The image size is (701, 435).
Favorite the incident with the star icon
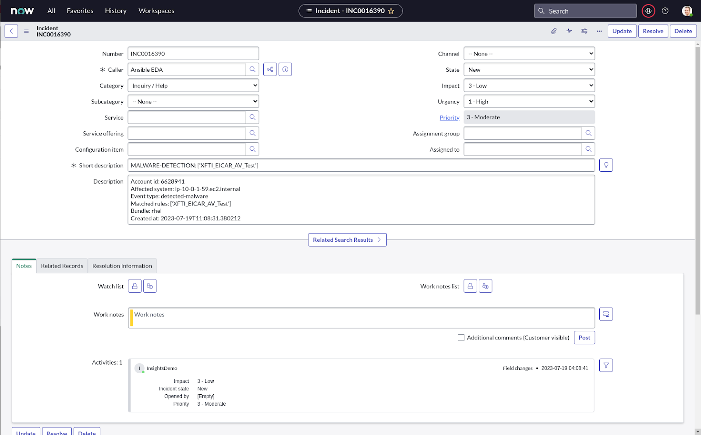click(391, 11)
